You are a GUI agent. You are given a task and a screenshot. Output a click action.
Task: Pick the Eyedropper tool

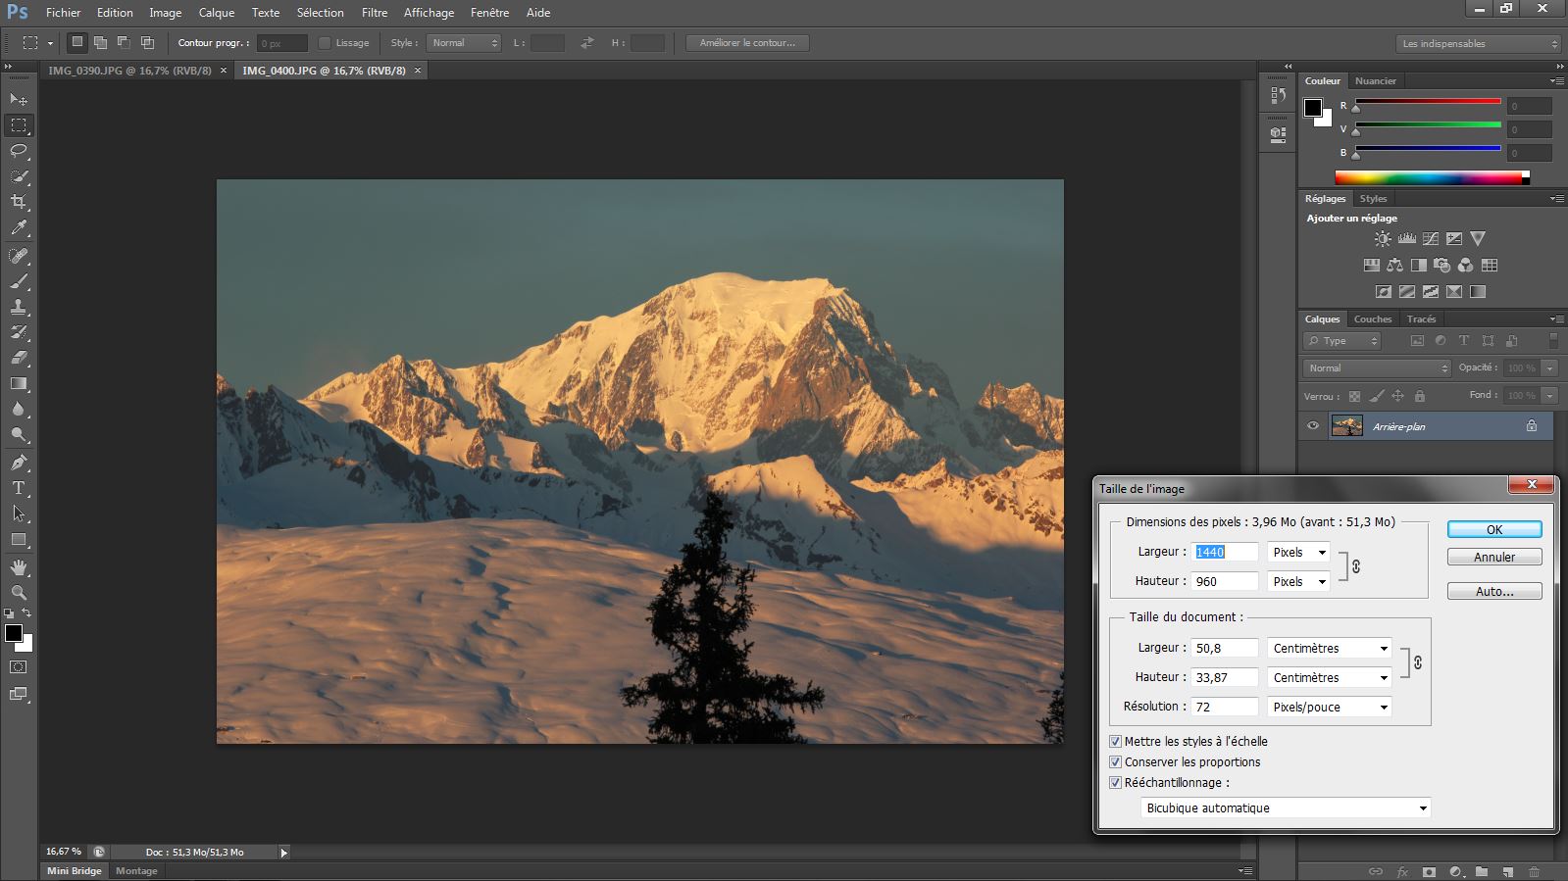click(x=19, y=227)
